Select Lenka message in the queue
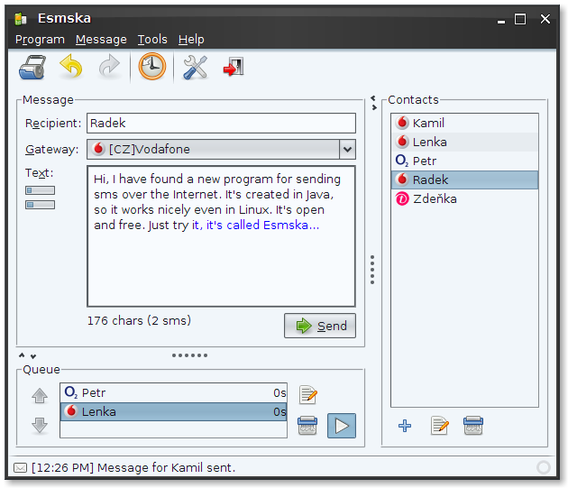This screenshot has width=568, height=488. [173, 411]
